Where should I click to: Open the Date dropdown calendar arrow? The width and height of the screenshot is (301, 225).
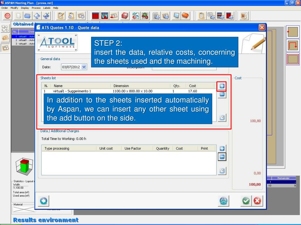click(84, 67)
